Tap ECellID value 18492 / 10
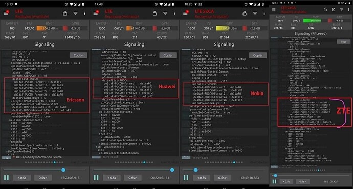The height and width of the screenshot is (189, 353). (x=72, y=37)
